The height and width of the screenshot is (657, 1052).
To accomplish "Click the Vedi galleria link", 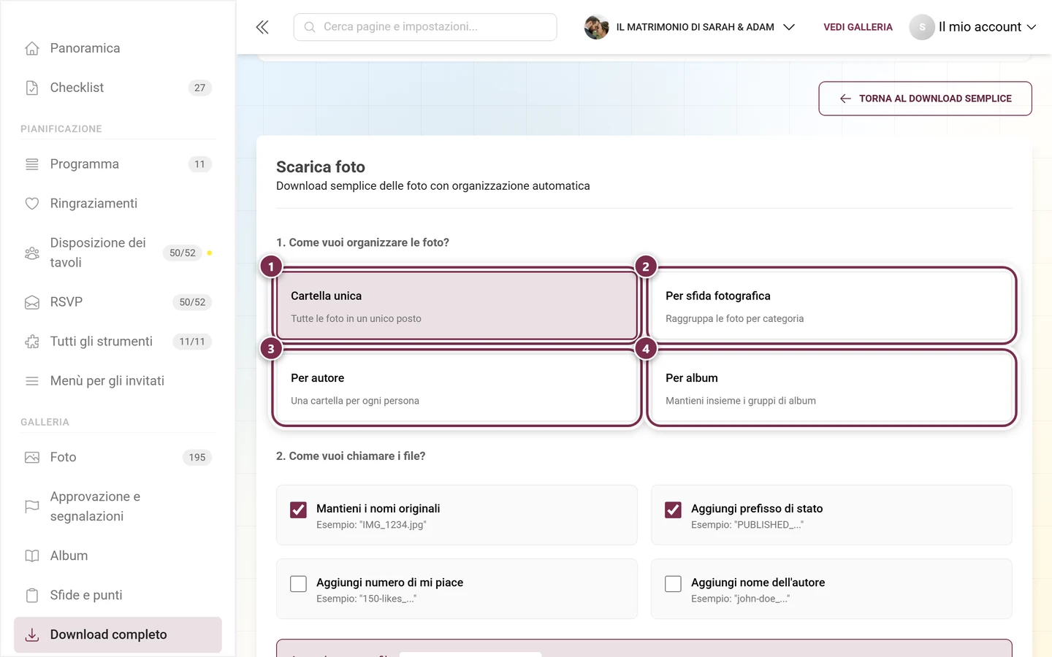I will [x=858, y=27].
